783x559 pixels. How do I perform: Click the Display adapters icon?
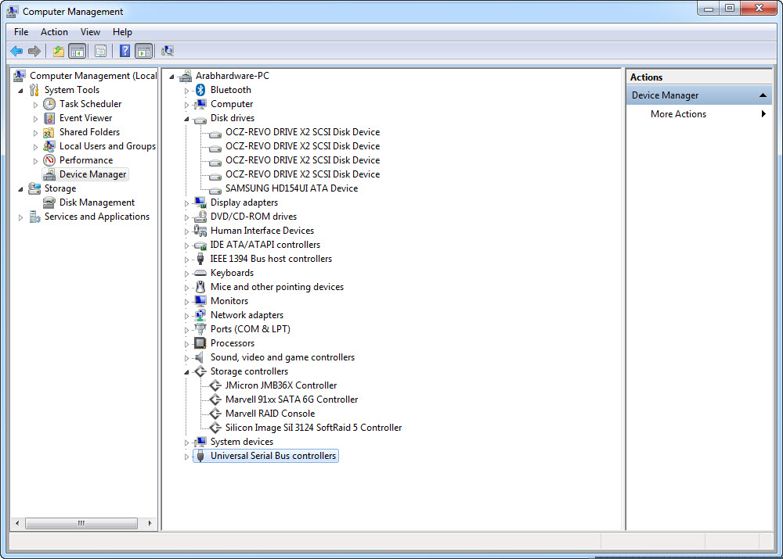click(x=200, y=202)
